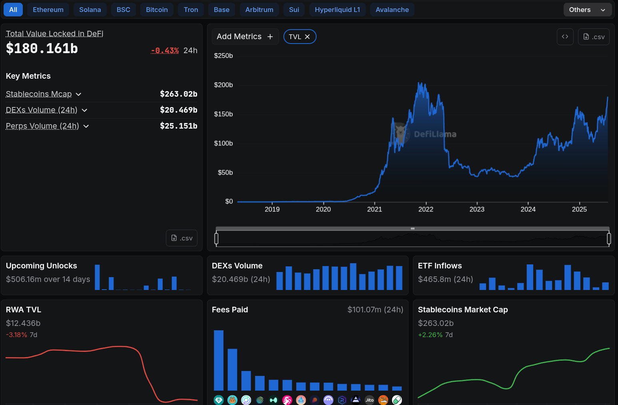Select the Base chain tab
The width and height of the screenshot is (618, 405).
(x=221, y=10)
